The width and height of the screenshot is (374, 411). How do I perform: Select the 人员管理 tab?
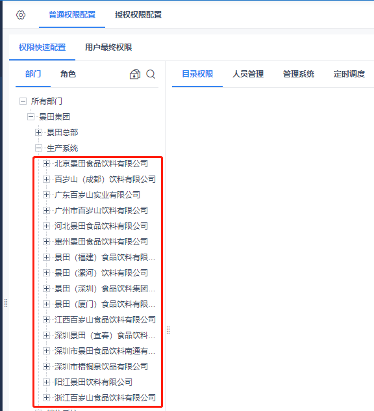tap(248, 74)
